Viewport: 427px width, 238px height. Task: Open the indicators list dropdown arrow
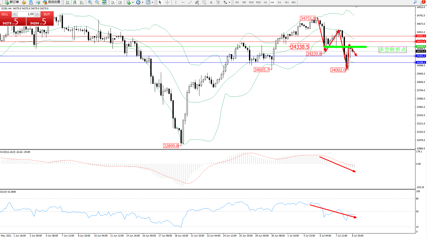pyautogui.click(x=133, y=2)
